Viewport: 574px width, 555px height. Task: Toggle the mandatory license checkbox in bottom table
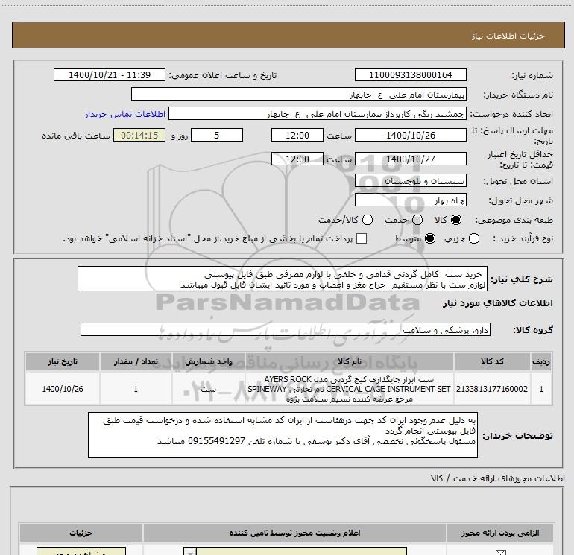pyautogui.click(x=500, y=552)
